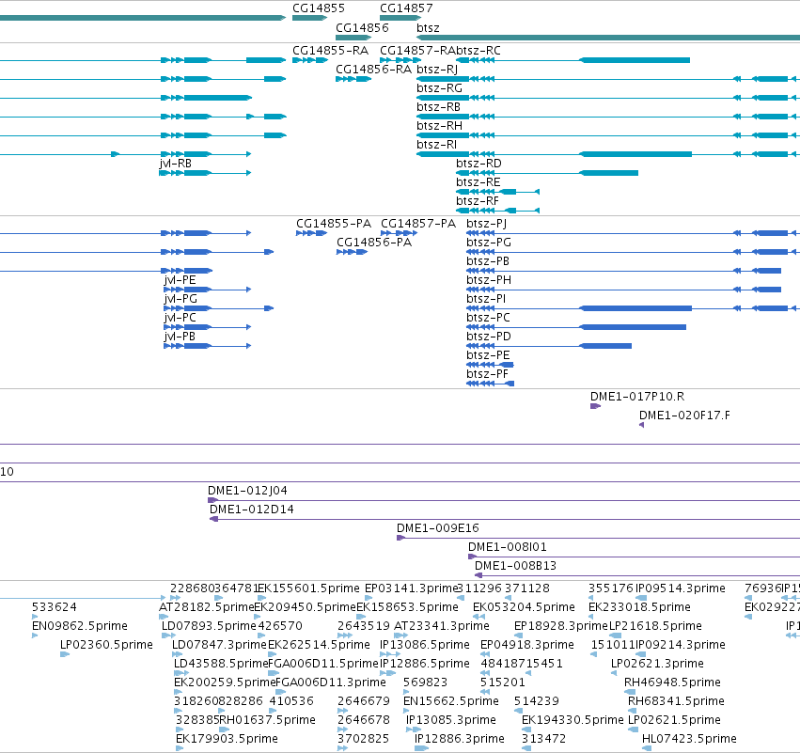Image resolution: width=800 pixels, height=753 pixels.
Task: Open the jvl-PC protein label
Action: coord(180,318)
